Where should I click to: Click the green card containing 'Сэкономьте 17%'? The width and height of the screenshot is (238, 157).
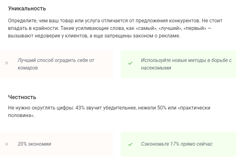pos(178,144)
